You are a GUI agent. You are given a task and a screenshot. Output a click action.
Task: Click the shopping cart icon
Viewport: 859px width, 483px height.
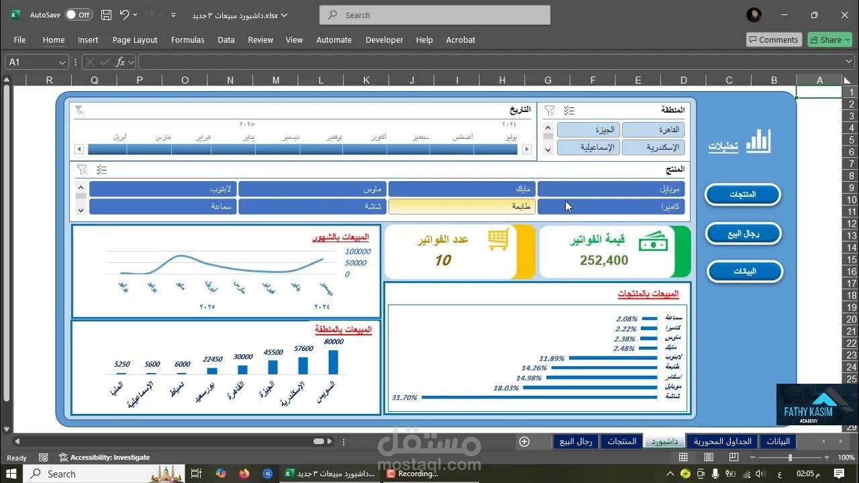pyautogui.click(x=499, y=239)
